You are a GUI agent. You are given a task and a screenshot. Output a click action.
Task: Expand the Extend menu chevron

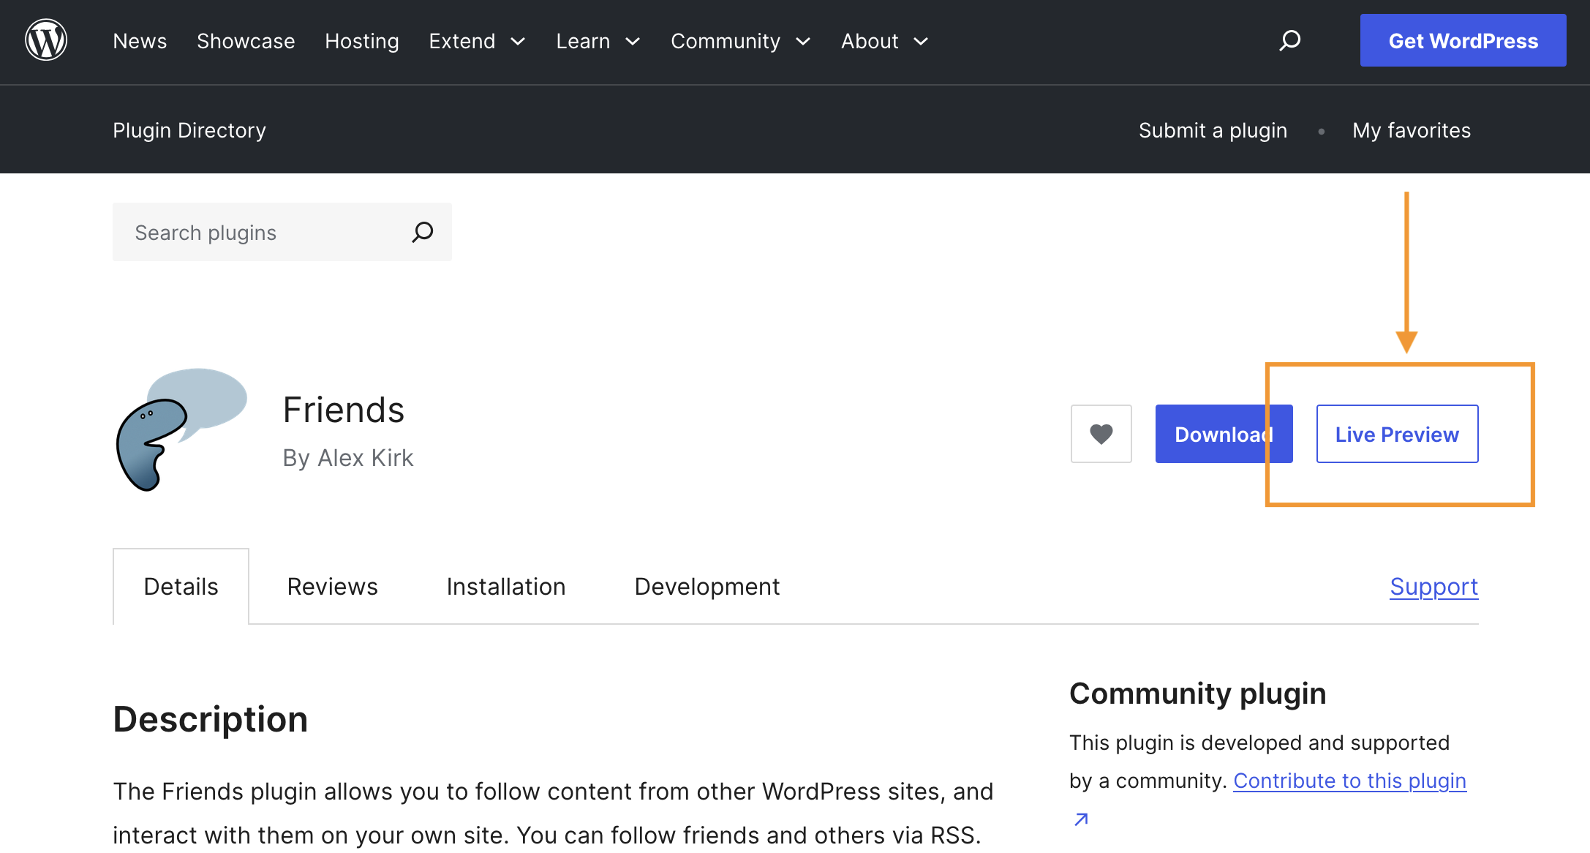pos(518,42)
